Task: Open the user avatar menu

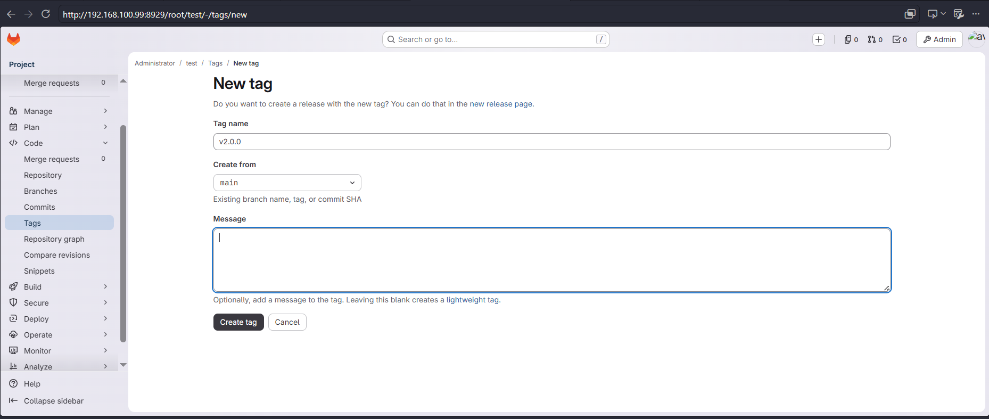Action: click(x=977, y=38)
